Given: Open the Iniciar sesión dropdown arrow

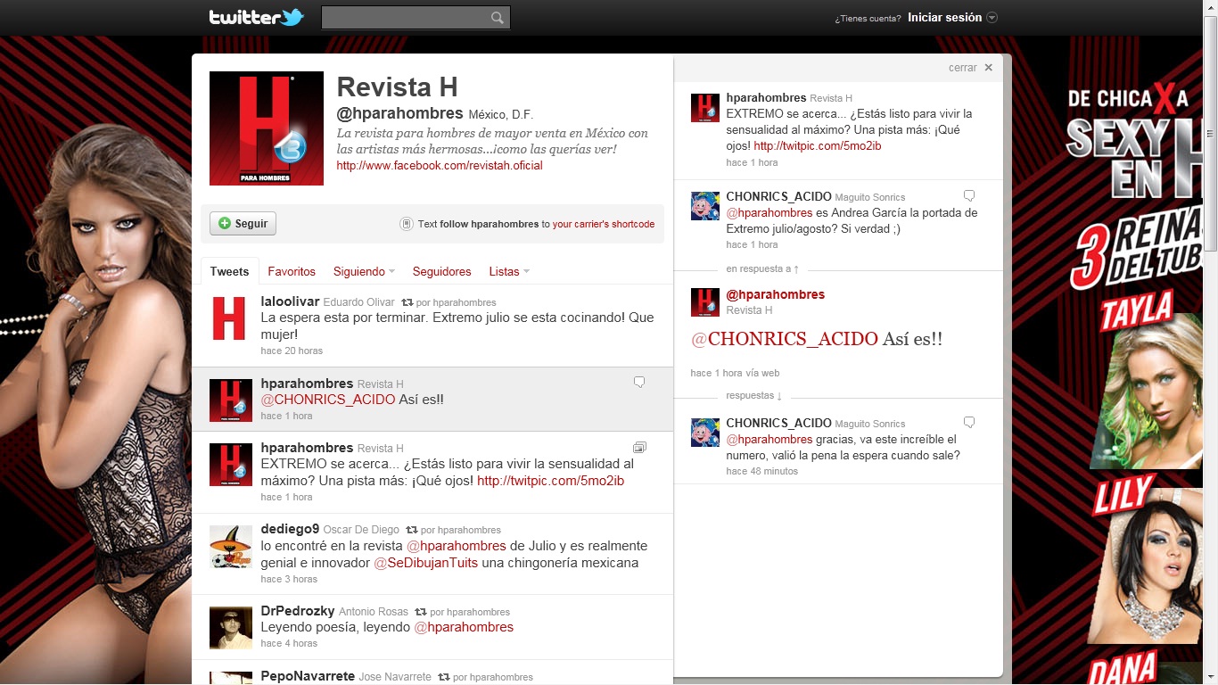Looking at the screenshot, I should click(x=992, y=18).
